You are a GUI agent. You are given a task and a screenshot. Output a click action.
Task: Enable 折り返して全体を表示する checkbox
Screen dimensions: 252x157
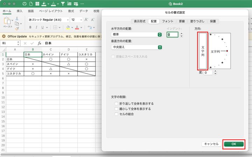coord(116,104)
